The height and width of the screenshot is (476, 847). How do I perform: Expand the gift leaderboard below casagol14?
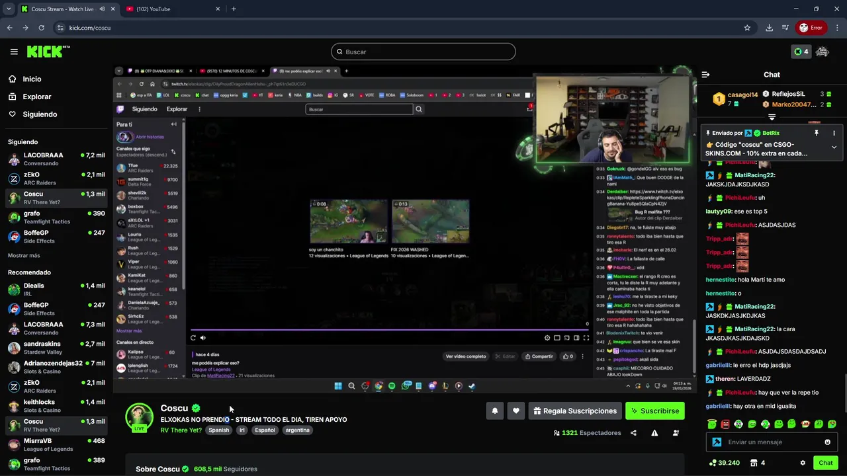pos(772,117)
